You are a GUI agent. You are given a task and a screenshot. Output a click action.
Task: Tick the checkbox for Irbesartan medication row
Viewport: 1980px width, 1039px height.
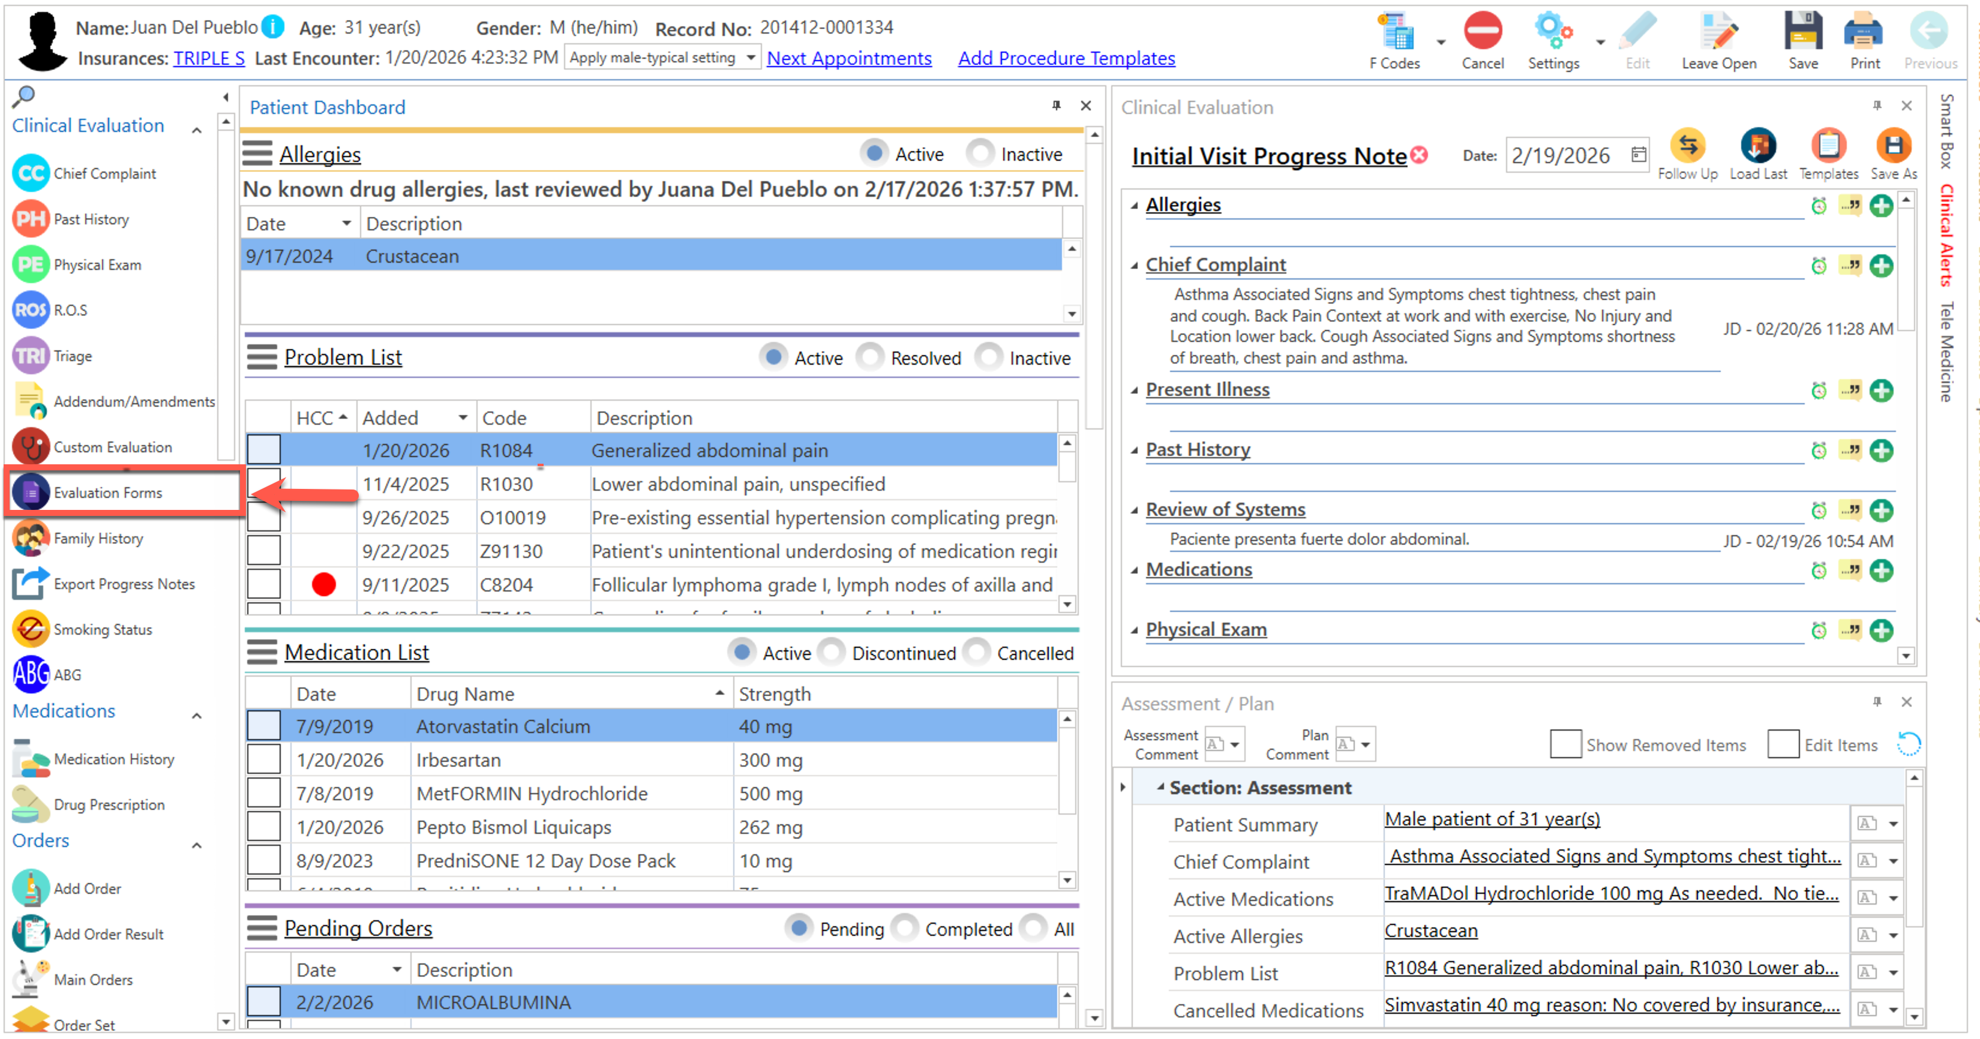pyautogui.click(x=263, y=760)
